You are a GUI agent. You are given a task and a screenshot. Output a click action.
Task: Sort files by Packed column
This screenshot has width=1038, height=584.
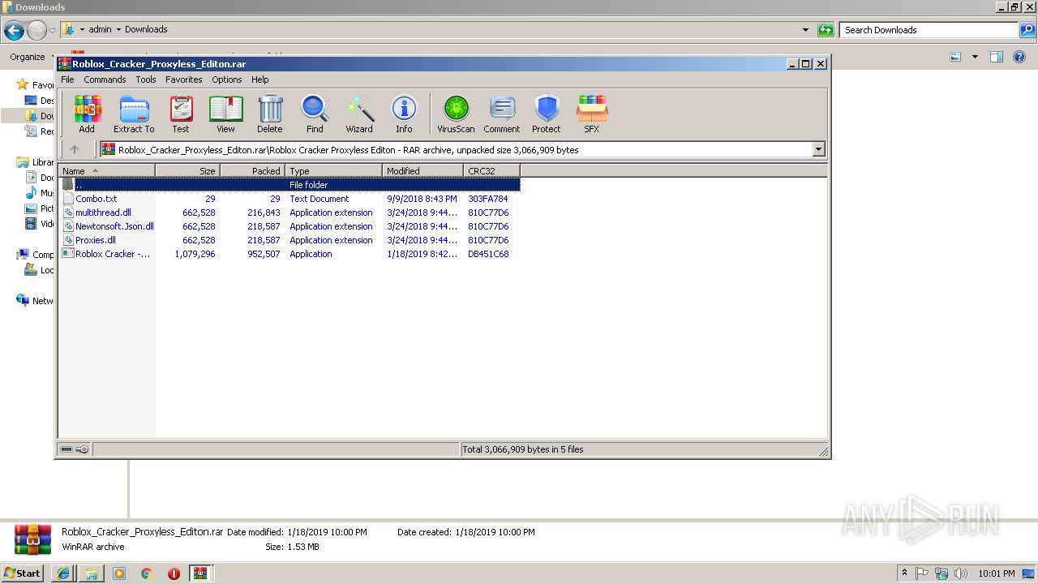pyautogui.click(x=252, y=170)
